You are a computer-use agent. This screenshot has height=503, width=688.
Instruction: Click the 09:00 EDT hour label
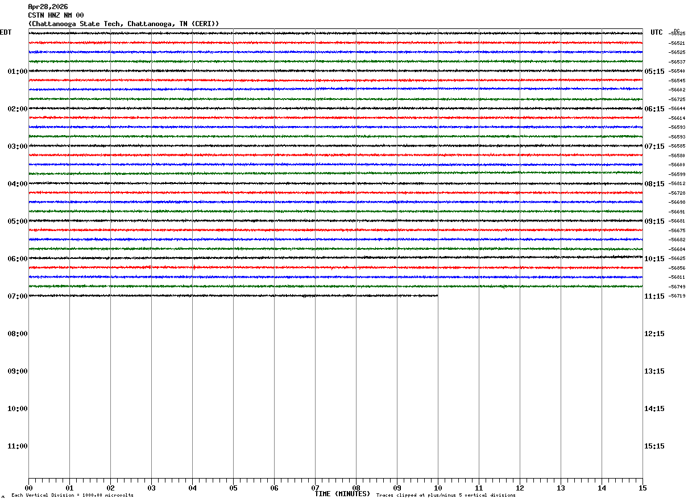18,371
